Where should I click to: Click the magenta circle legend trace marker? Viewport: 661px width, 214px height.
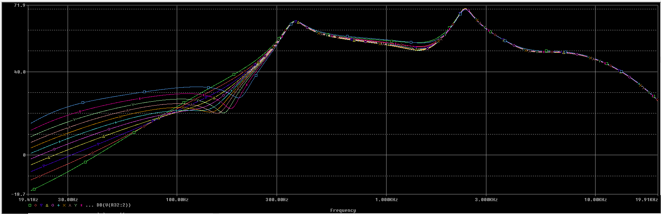pos(53,205)
